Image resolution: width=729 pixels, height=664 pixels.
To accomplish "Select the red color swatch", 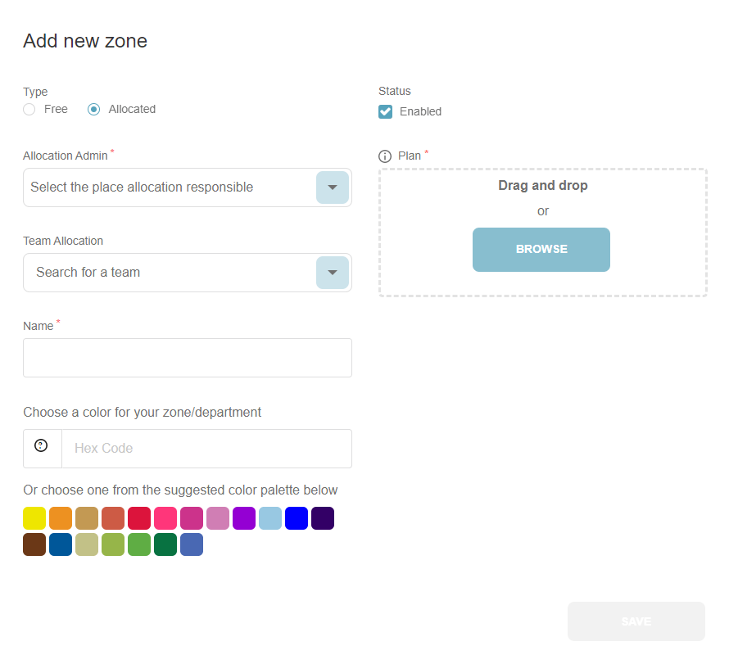I will coord(139,519).
